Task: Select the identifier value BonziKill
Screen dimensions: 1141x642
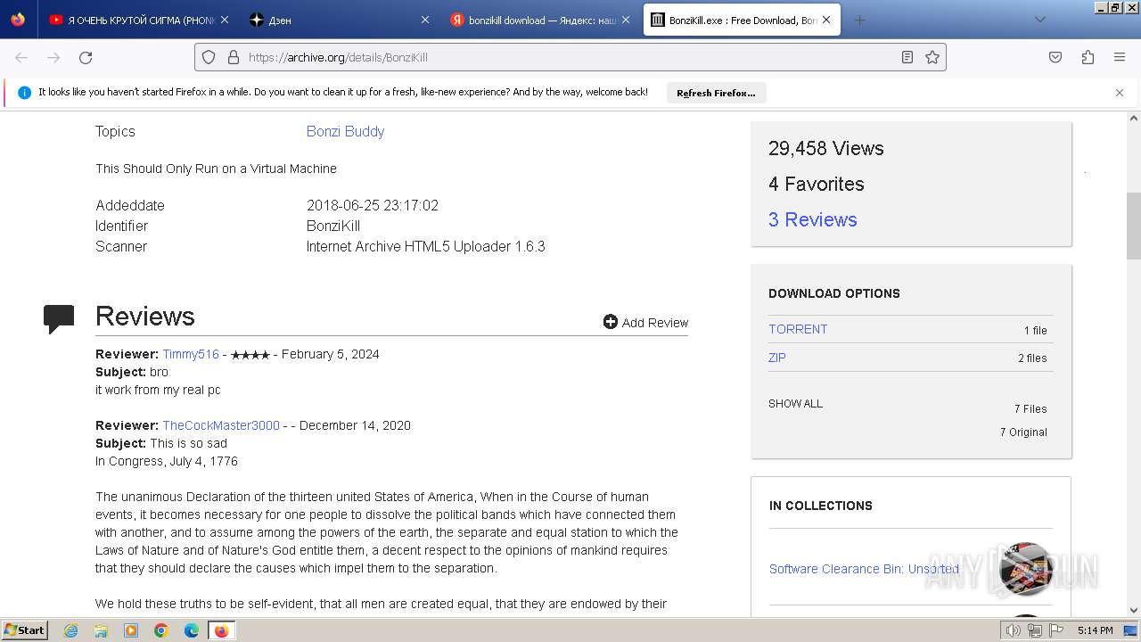Action: [x=333, y=226]
